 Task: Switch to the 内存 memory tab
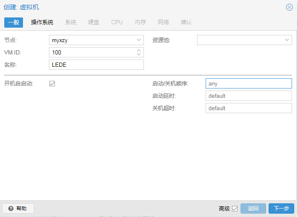[140, 22]
